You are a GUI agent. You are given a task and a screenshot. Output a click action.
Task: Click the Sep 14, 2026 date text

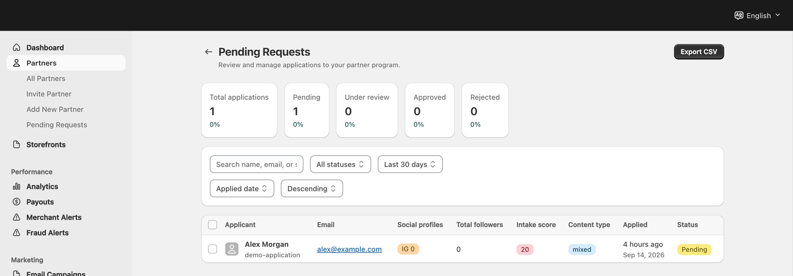644,255
